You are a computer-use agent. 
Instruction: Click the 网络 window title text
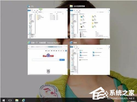[75, 43]
